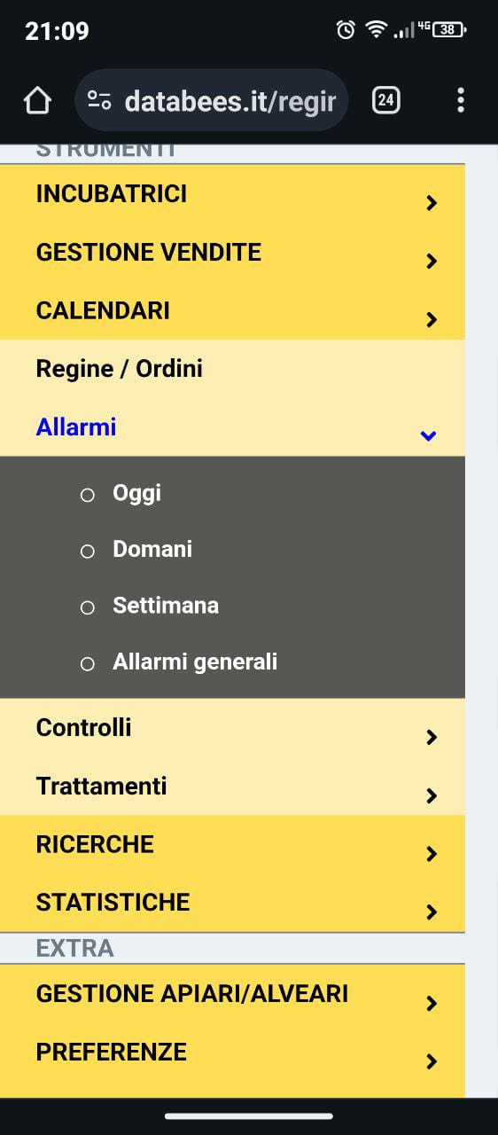Tap the browser home icon
498x1135 pixels.
[37, 100]
